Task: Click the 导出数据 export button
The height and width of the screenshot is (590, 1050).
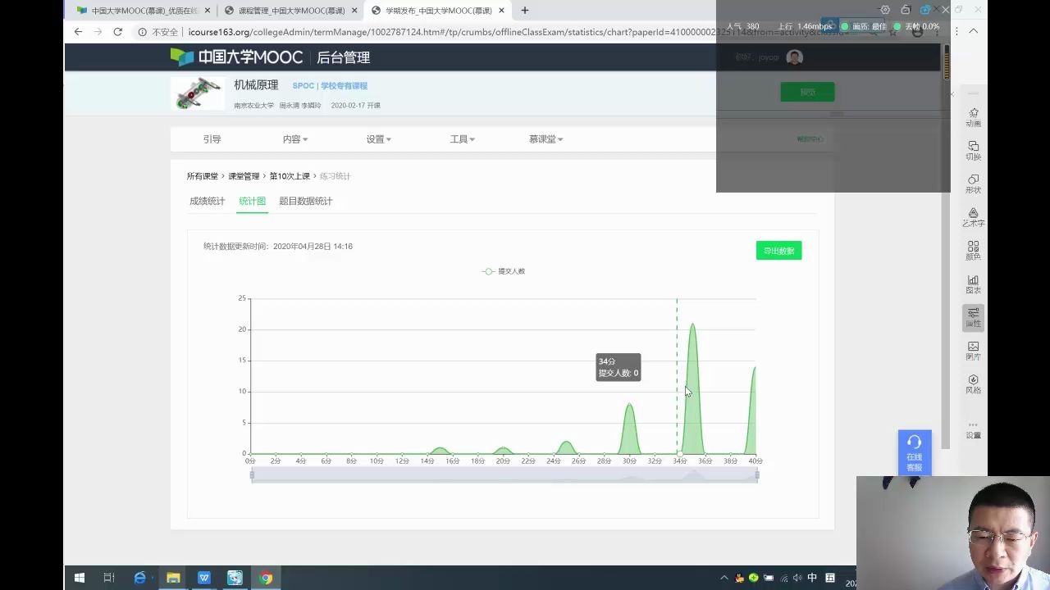Action: tap(778, 251)
